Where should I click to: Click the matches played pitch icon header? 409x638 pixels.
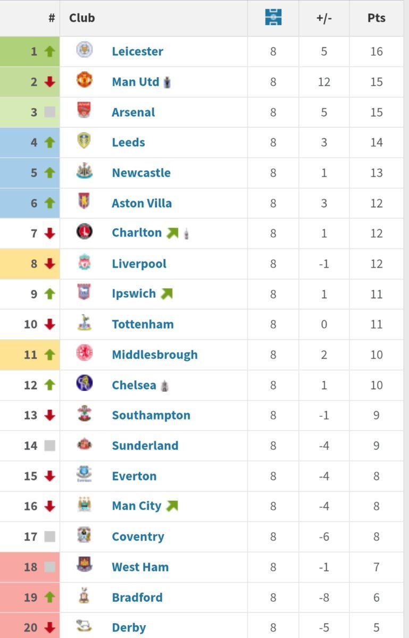coord(273,18)
